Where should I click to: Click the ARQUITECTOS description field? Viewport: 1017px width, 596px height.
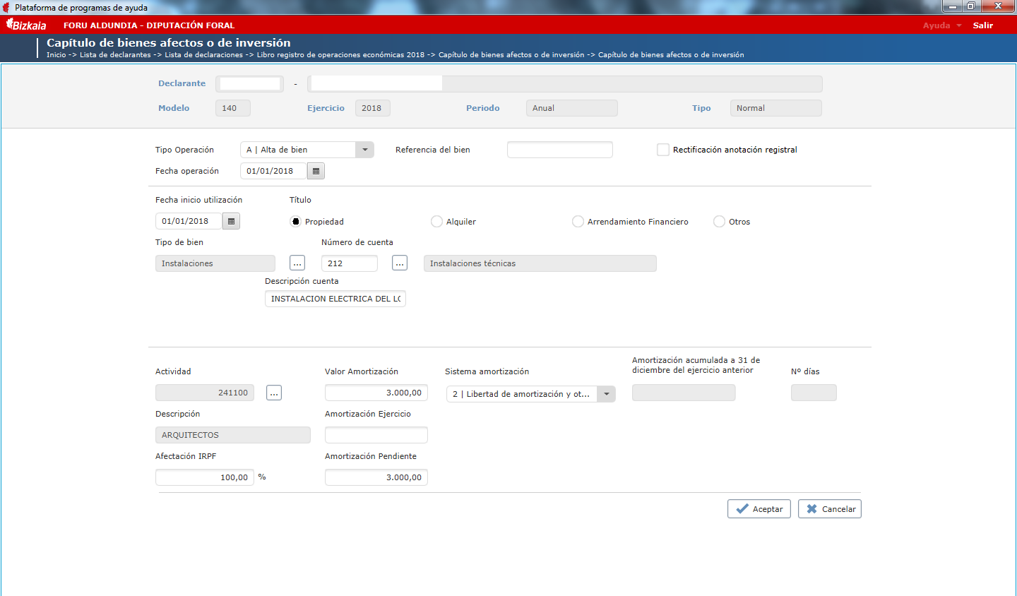[233, 435]
